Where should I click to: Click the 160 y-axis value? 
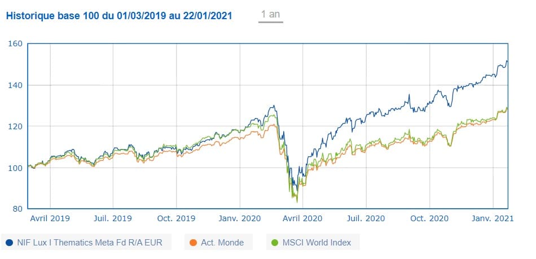click(x=16, y=43)
